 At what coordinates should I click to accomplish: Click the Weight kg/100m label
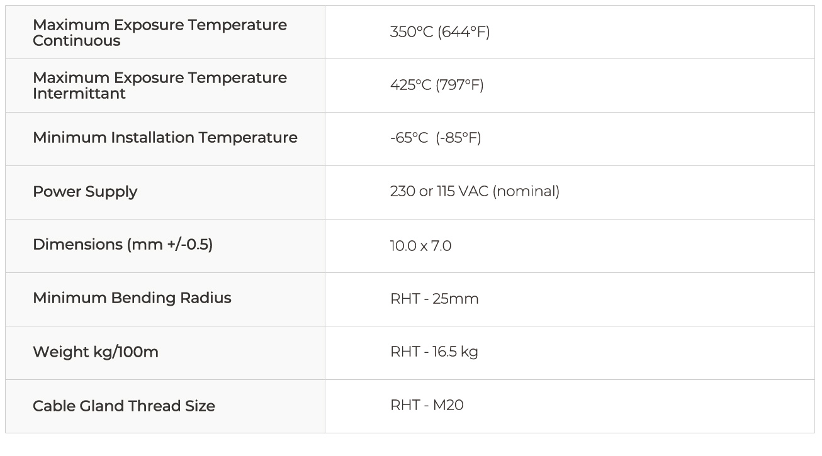point(96,352)
